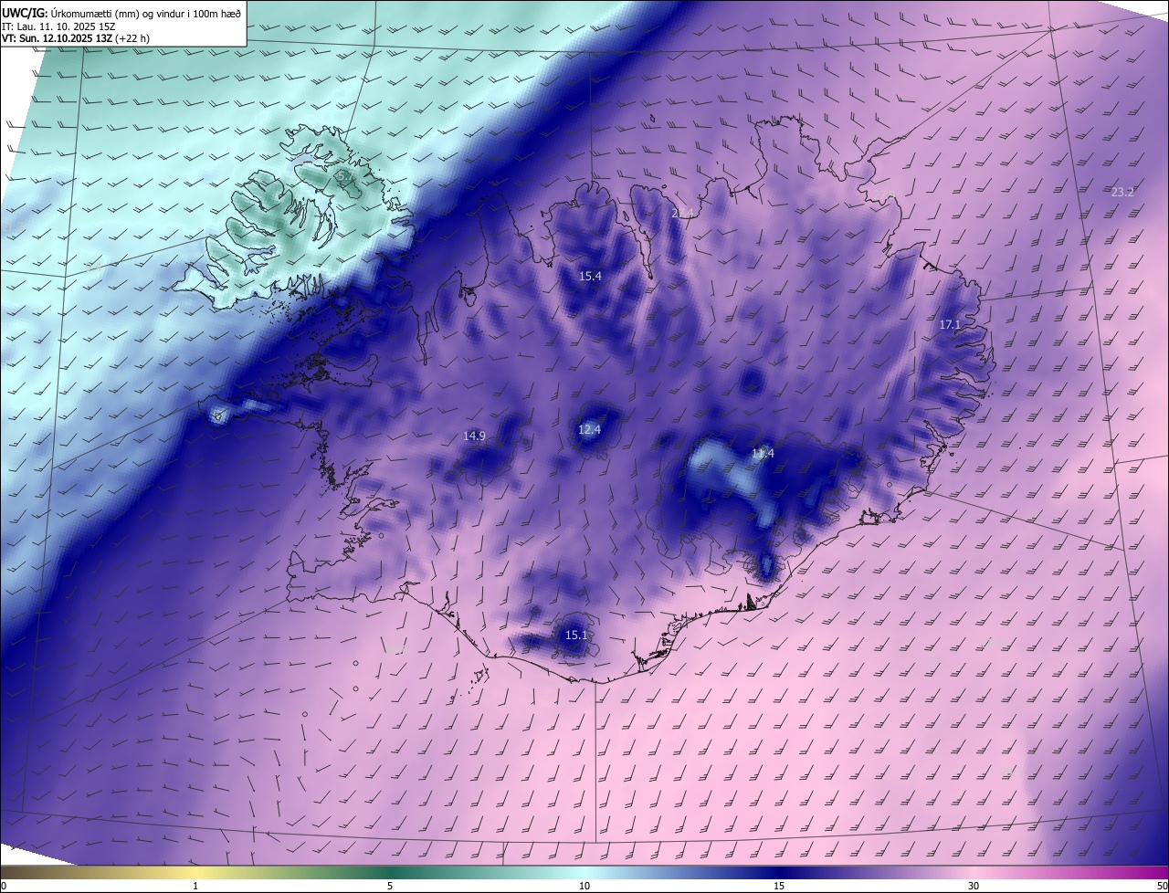This screenshot has width=1169, height=893.
Task: Click the 14.9 value label on the map
Action: [474, 436]
